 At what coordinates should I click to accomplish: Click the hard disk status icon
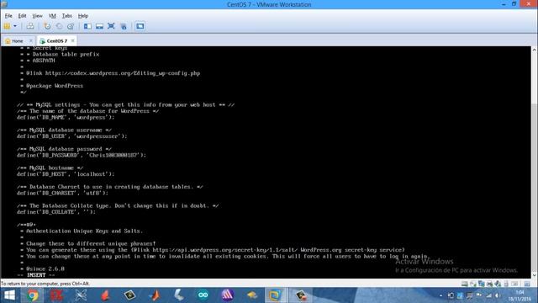tap(465, 284)
